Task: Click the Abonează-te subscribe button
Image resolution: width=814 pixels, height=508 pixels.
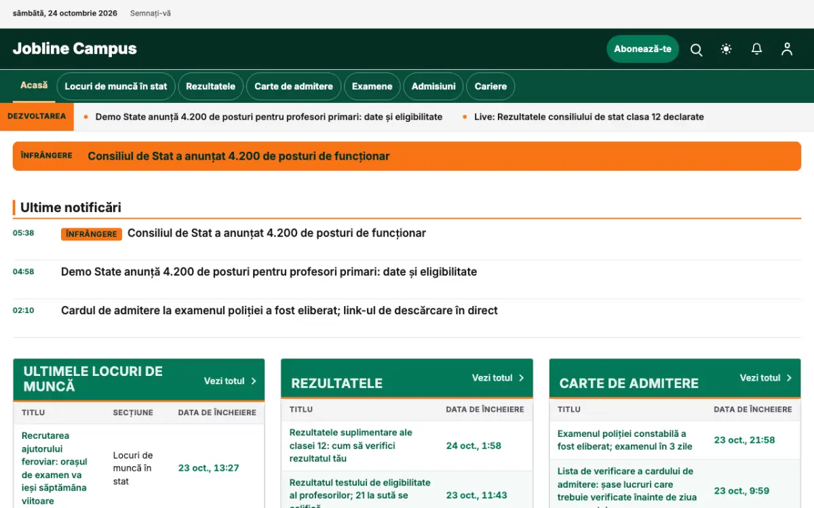Action: click(x=642, y=49)
